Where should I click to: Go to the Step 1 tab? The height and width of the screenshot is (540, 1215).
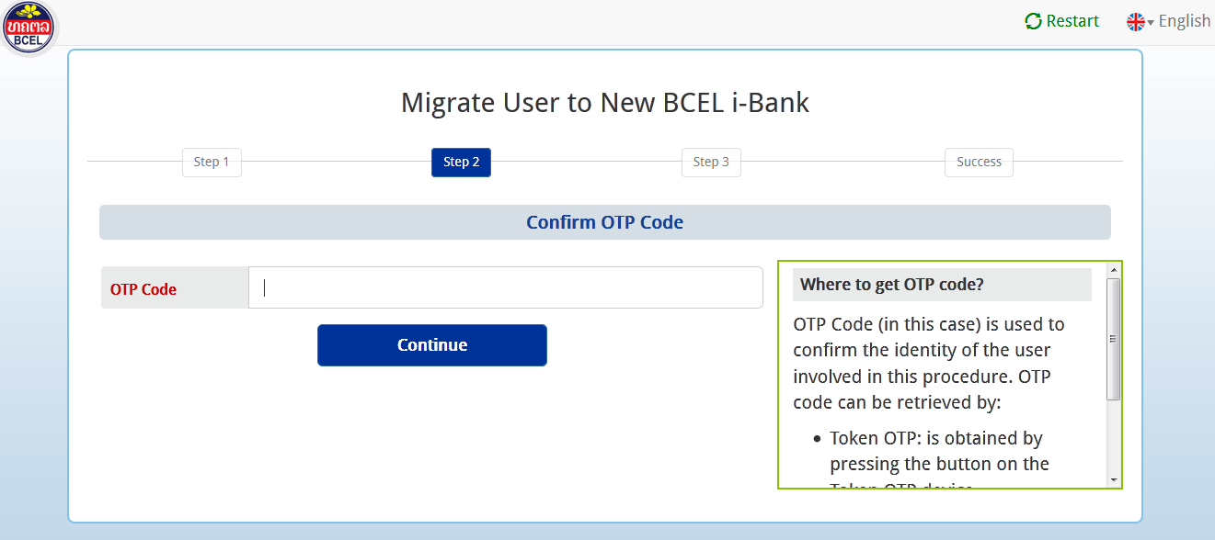[x=212, y=162]
